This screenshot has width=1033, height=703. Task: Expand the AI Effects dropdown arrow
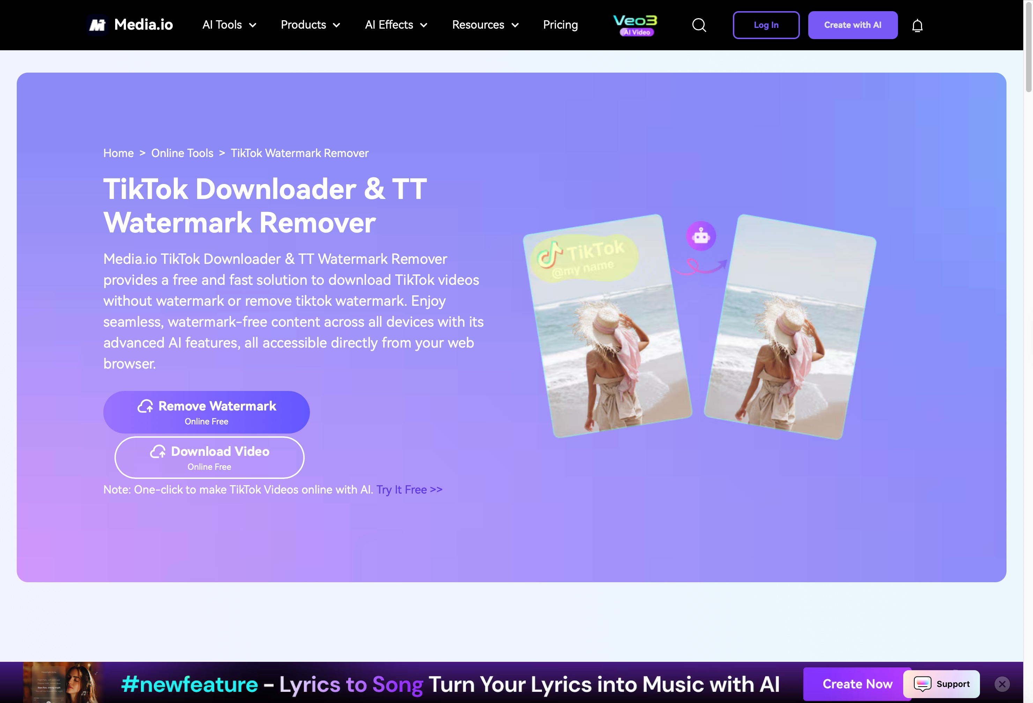click(x=424, y=25)
